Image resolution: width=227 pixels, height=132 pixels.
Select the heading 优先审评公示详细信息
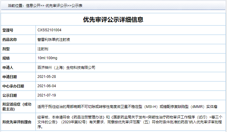click(x=113, y=20)
